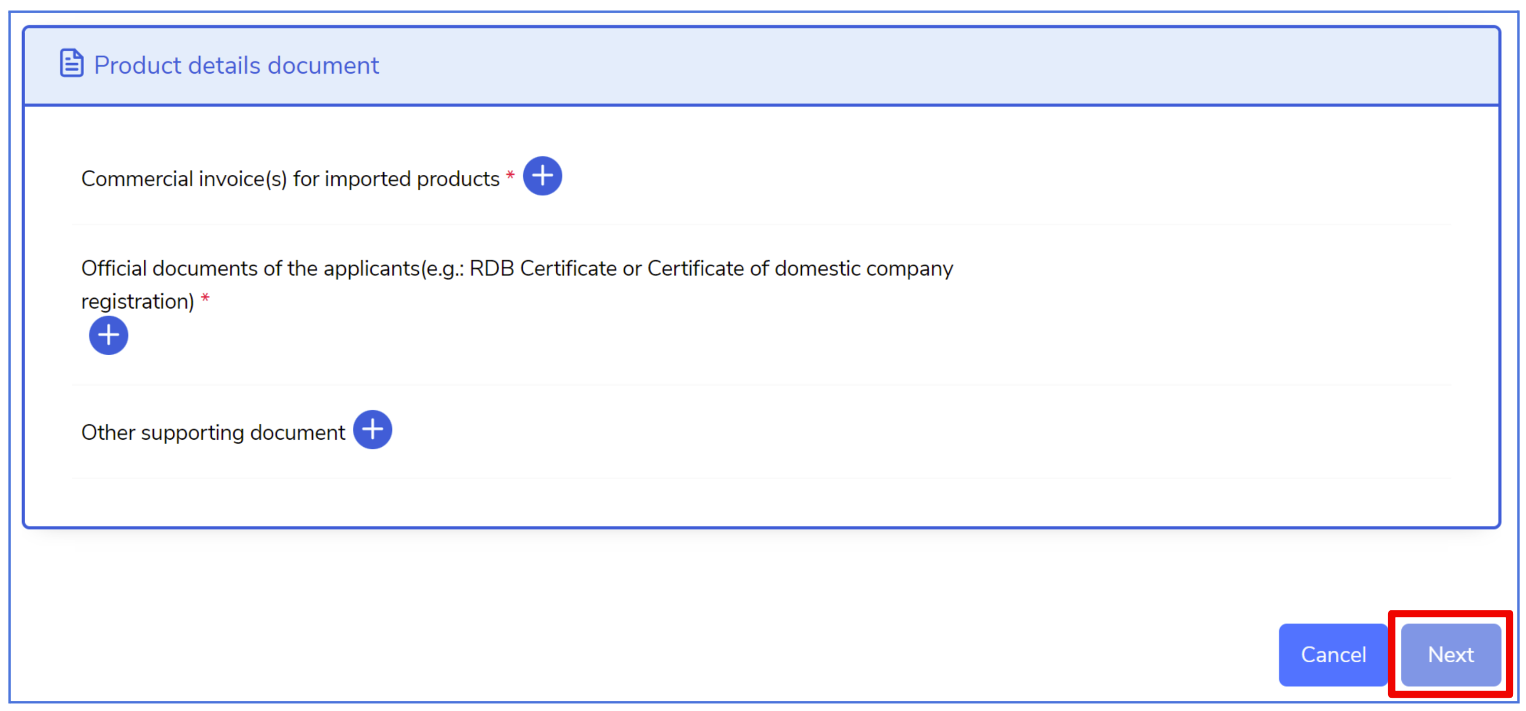Screen dimensions: 1526x711
Task: Click the word 'registration)' on second line
Action: pos(137,302)
